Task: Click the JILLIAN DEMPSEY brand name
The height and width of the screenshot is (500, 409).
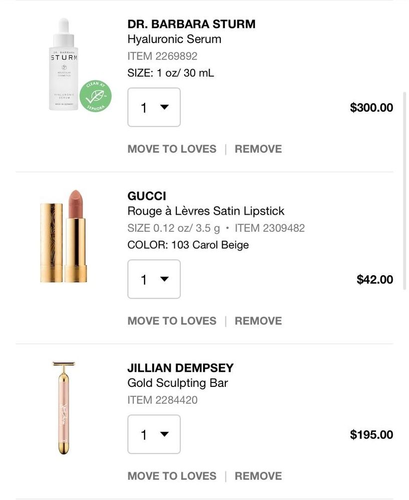Action: click(180, 368)
